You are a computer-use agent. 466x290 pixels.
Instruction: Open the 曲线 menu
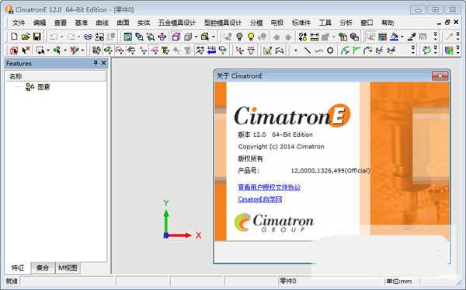coord(102,23)
